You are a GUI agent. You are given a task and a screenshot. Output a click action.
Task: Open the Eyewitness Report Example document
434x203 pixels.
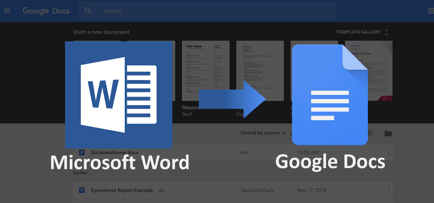pos(233,190)
